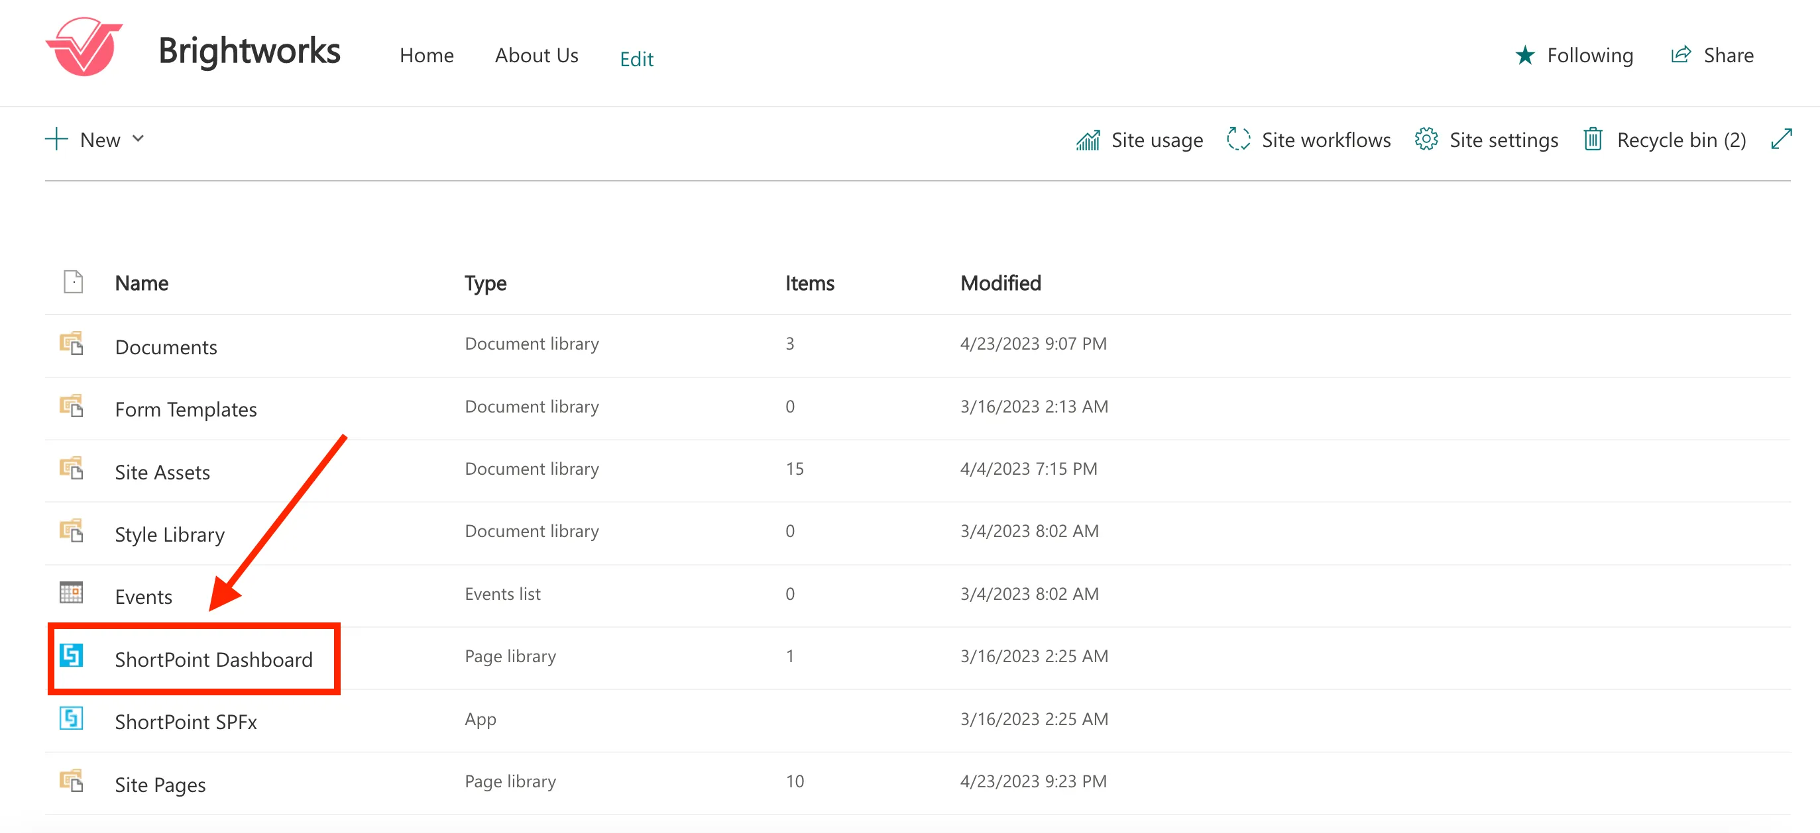Click the Events calendar list icon

(72, 592)
